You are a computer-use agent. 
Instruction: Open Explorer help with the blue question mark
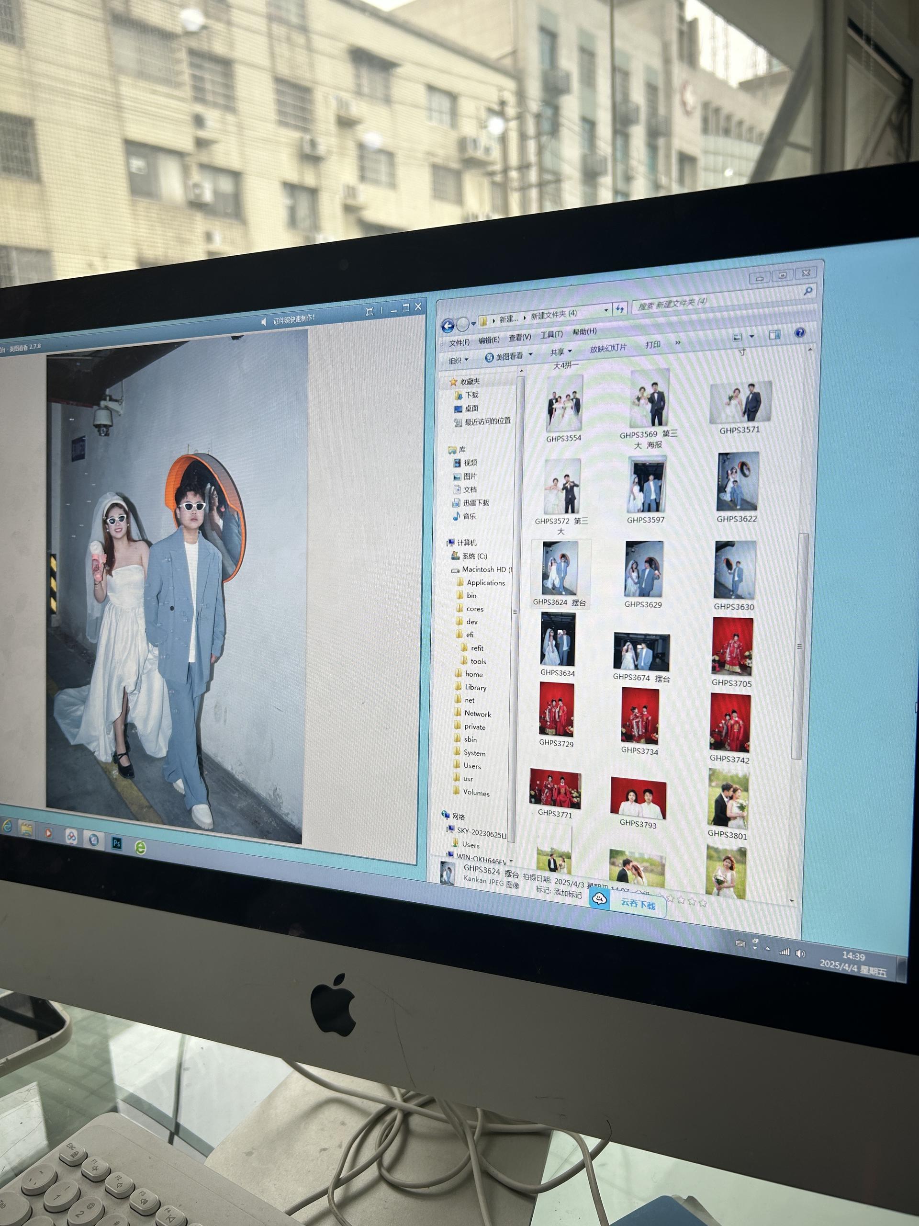(x=799, y=332)
